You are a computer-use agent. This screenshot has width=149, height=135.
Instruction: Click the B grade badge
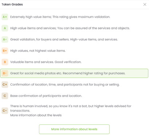coord(5,62)
